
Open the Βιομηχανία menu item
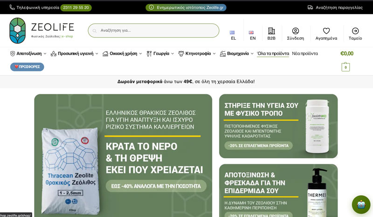coord(238,54)
